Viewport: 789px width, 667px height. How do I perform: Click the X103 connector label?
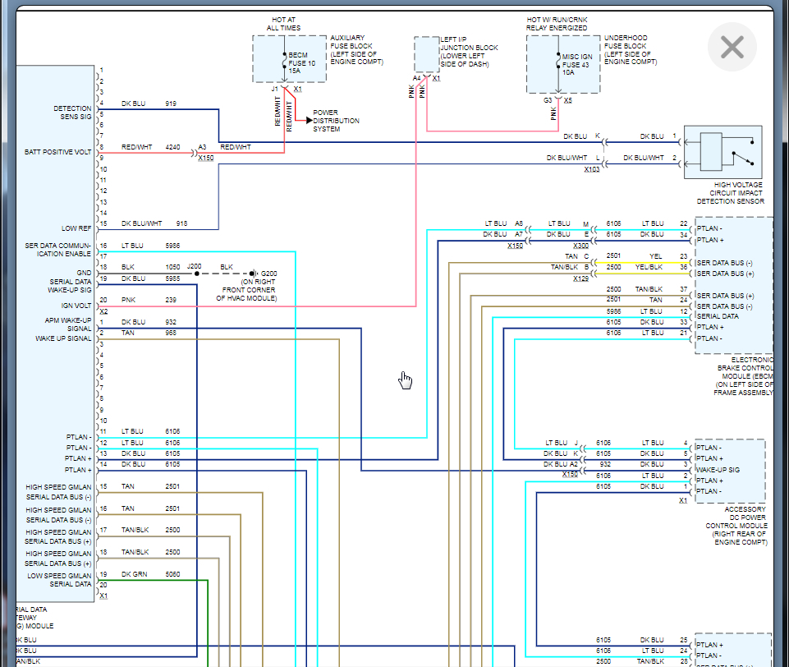[591, 170]
